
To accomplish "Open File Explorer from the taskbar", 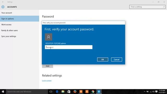I will (x=63, y=92).
